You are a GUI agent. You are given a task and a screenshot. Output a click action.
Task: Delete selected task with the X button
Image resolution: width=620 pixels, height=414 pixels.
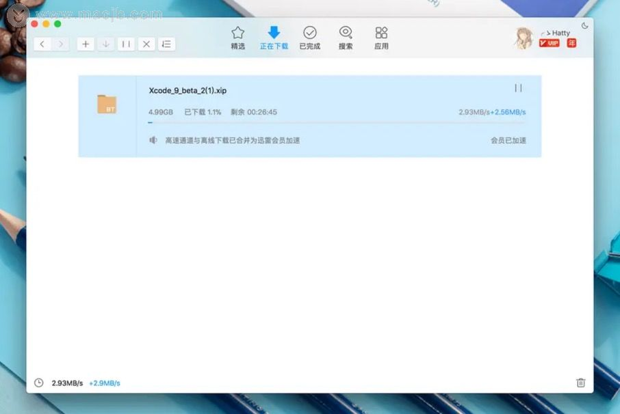(146, 44)
